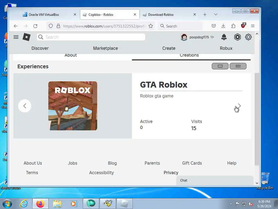Show hidden system tray icons
Screen dimensions: 278x209
231,204
